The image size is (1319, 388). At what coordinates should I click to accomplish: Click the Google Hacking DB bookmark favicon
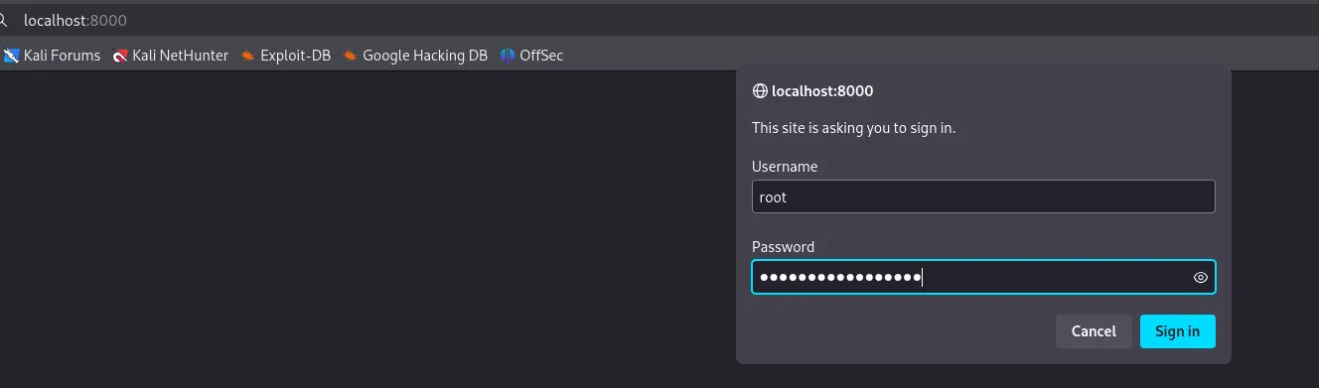pos(351,56)
